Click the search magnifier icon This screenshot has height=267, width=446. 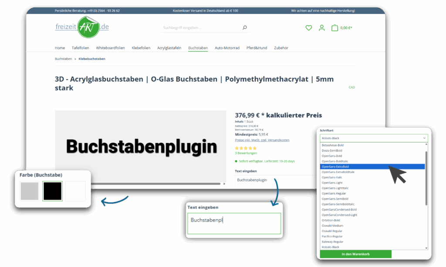tap(244, 27)
